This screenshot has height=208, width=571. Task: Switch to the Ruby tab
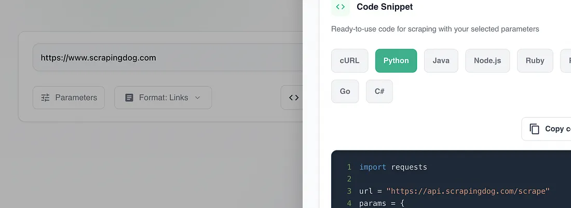(535, 61)
